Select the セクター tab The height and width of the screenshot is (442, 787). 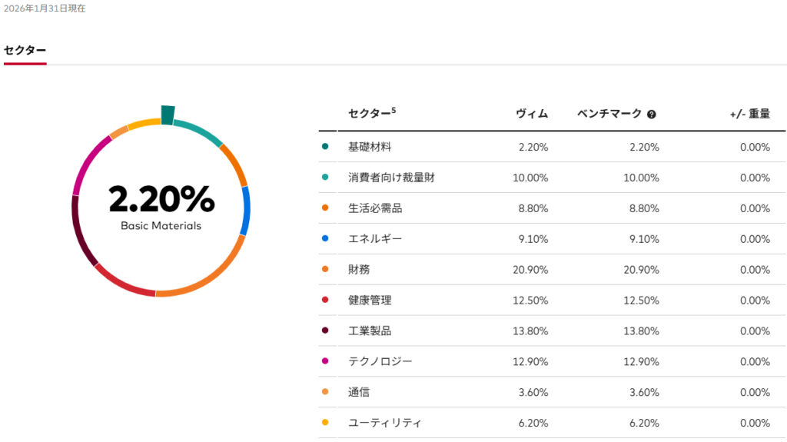click(x=25, y=51)
